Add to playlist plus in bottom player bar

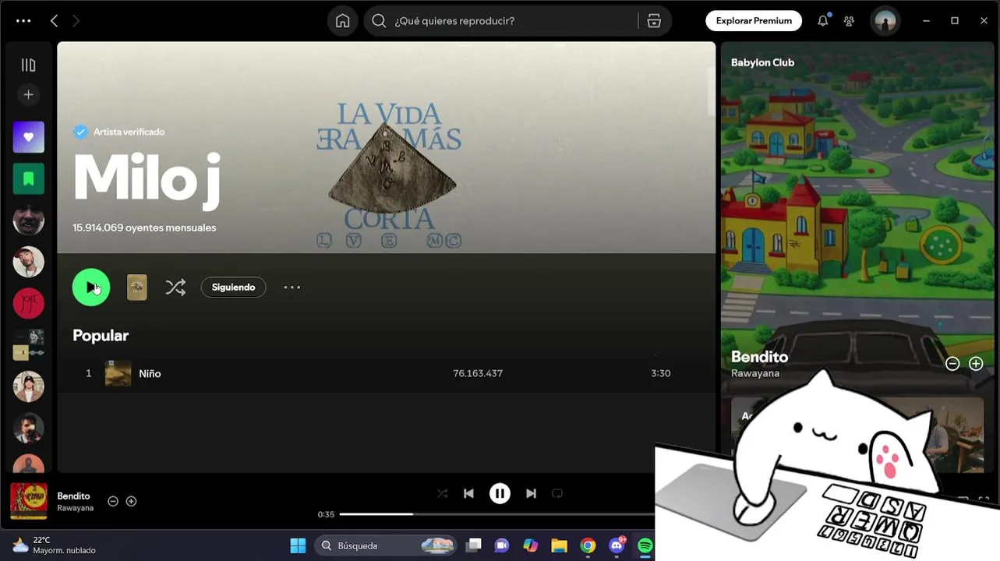(131, 501)
